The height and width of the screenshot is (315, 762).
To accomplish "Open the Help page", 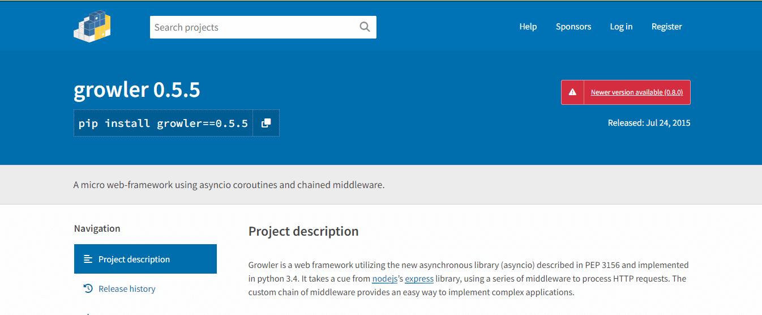I will [528, 27].
